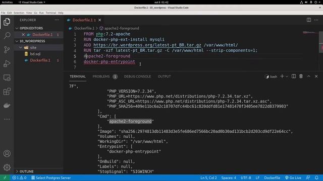Maximize the panel size with chevron
323x181 pixels.
[309, 76]
